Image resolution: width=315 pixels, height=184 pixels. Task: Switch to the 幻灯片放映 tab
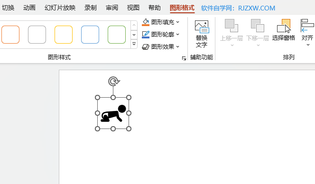click(x=60, y=8)
